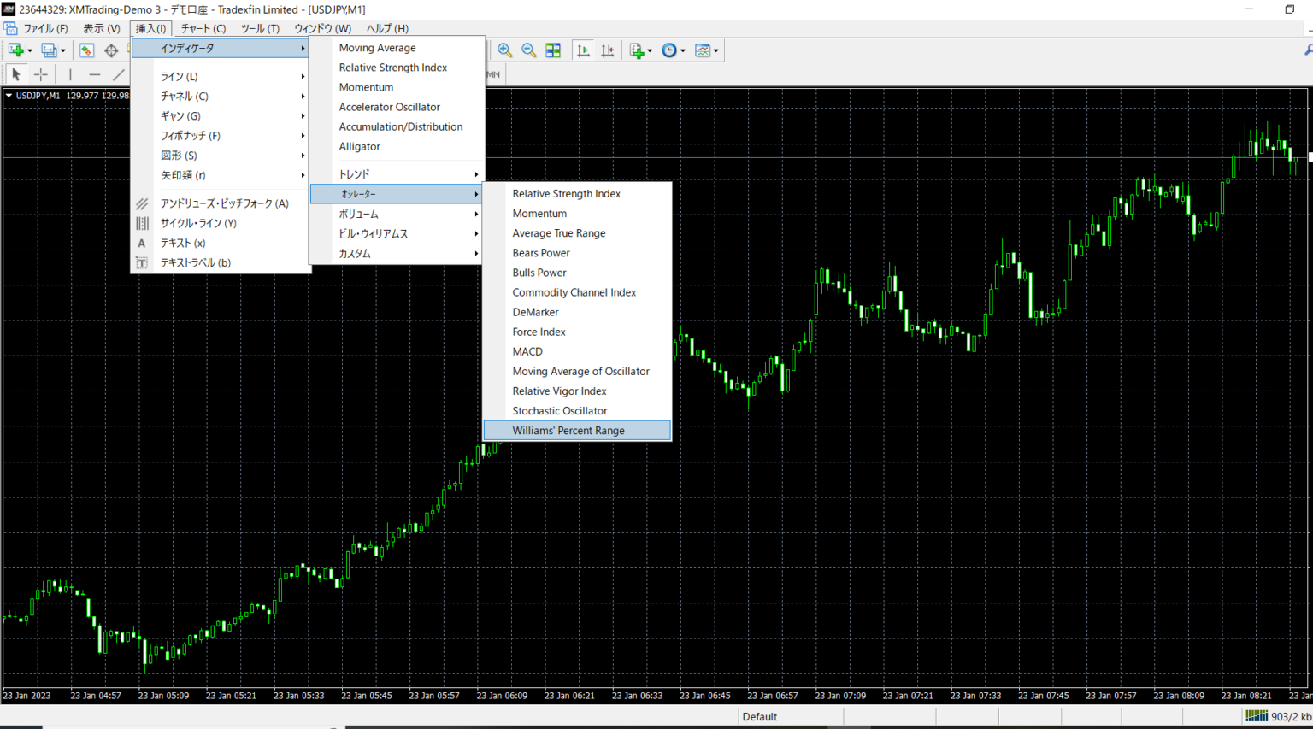Viewport: 1313px width, 729px height.
Task: Select the horizontal line drawing tool
Action: pos(94,74)
